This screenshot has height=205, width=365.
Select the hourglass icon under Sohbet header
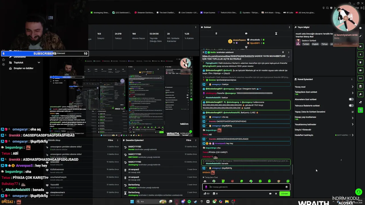coord(276,33)
